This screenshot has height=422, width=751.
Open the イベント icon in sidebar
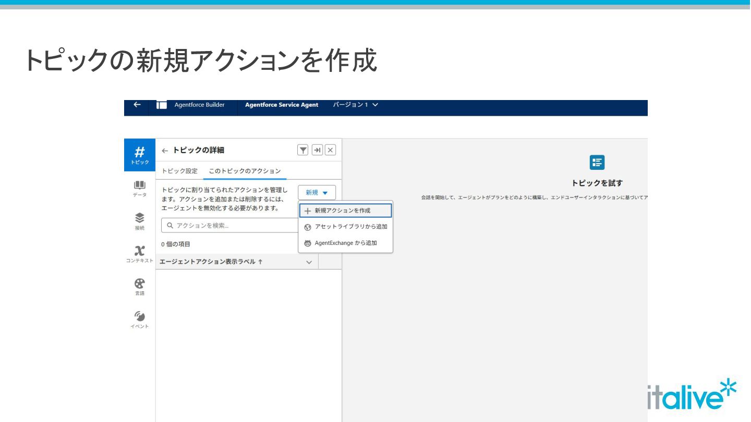pos(139,319)
